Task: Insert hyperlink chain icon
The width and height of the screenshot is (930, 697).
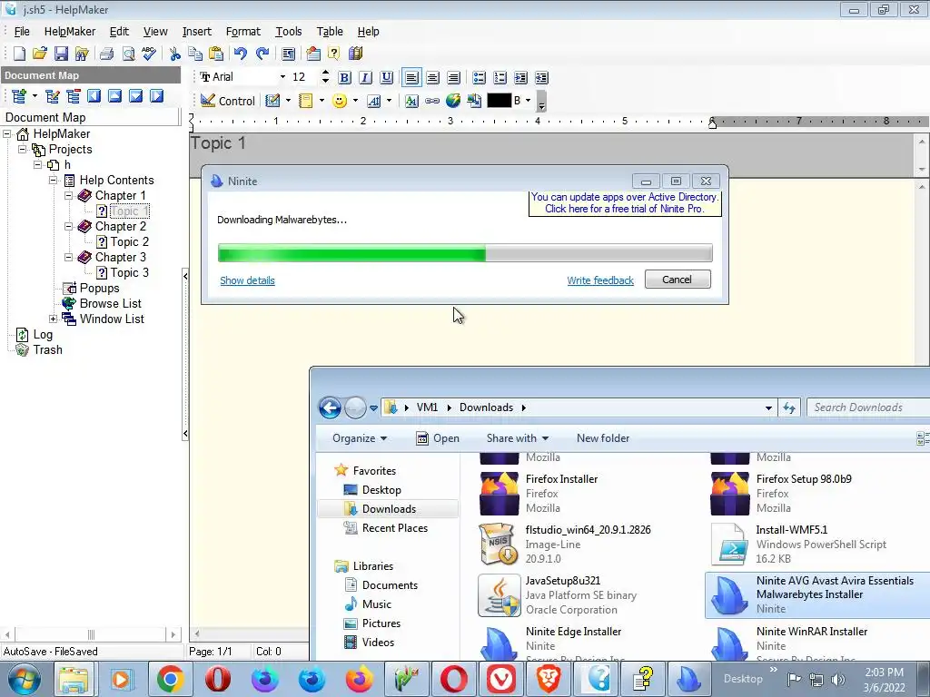Action: (432, 101)
